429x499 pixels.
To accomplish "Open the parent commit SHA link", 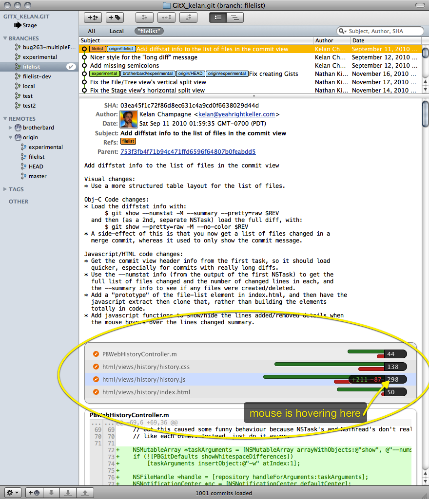I will pos(188,152).
